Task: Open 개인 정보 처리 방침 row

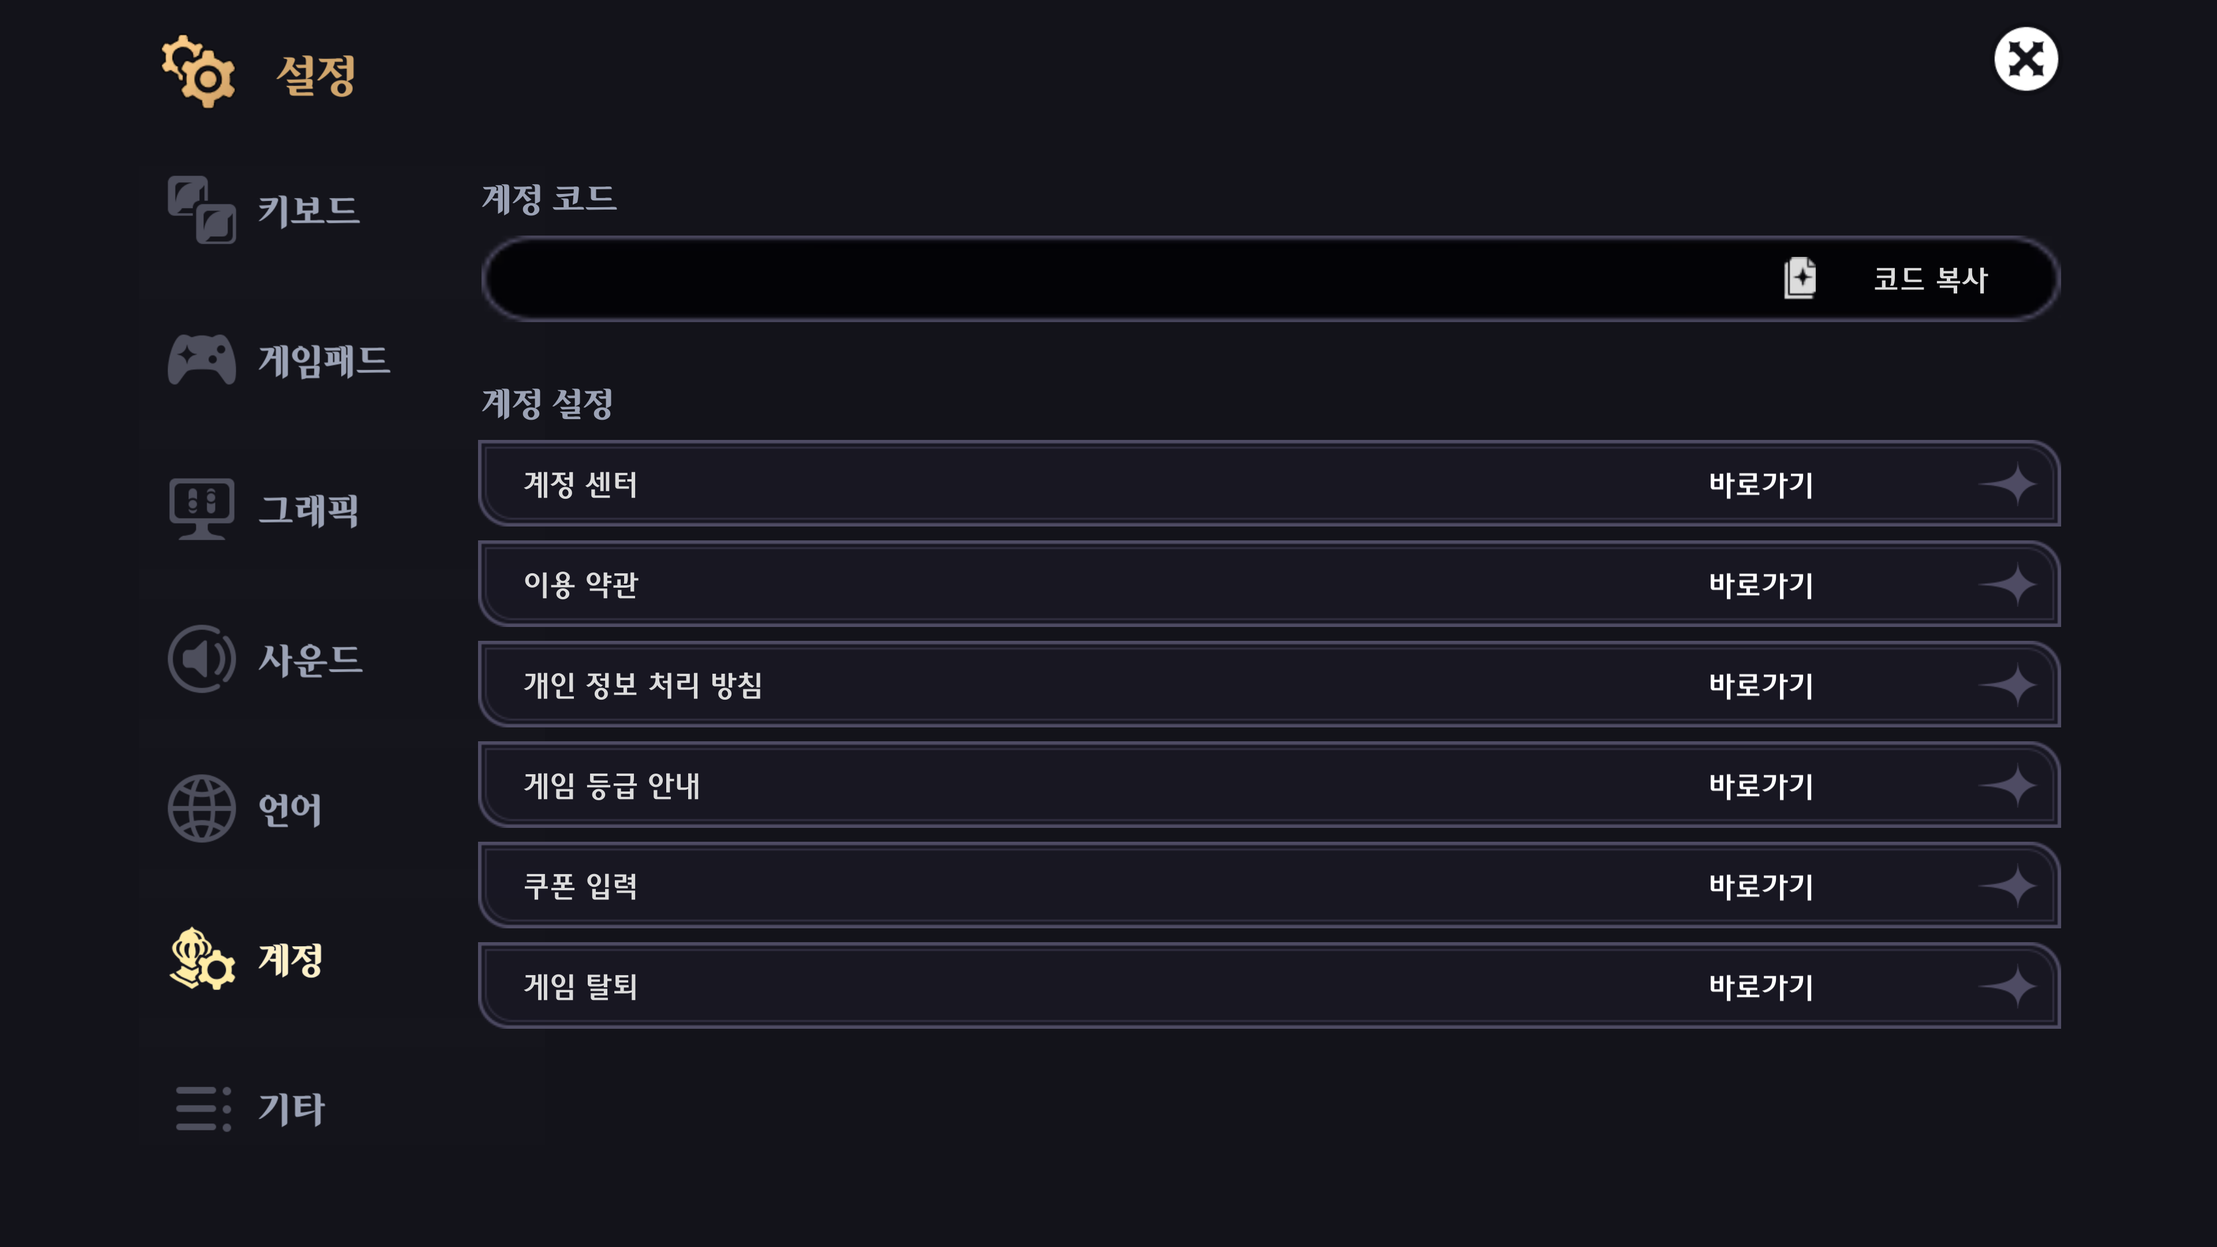Action: [1268, 685]
